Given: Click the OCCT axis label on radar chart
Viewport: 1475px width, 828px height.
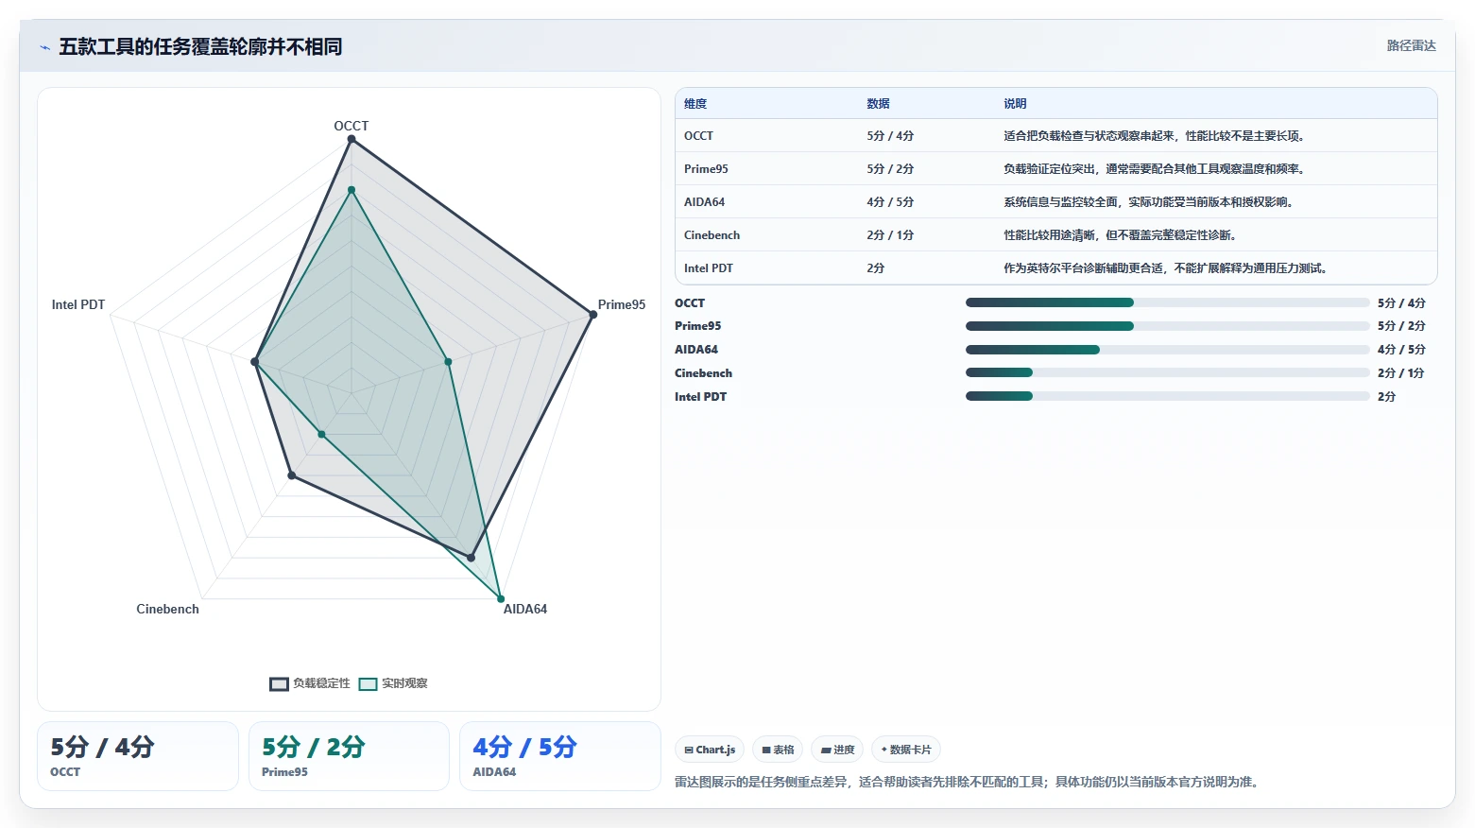Looking at the screenshot, I should (x=352, y=126).
